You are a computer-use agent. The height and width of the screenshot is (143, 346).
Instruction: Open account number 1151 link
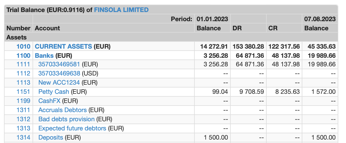coord(23,92)
